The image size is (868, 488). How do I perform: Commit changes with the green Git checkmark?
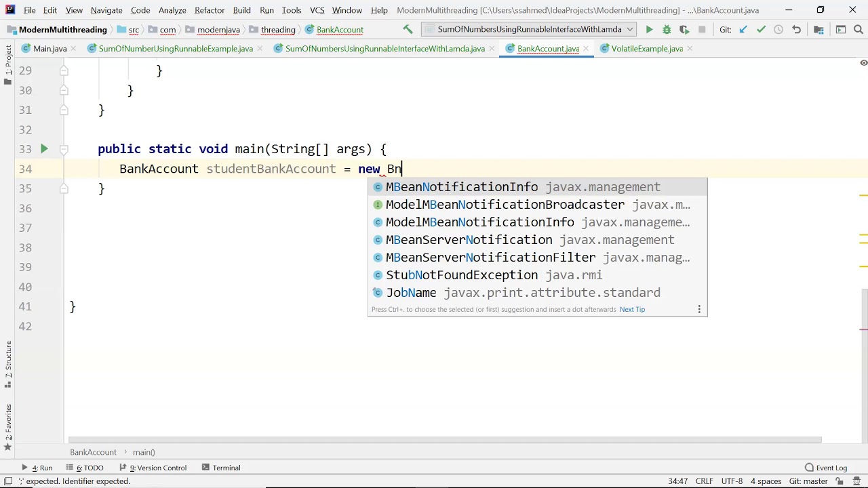[761, 30]
